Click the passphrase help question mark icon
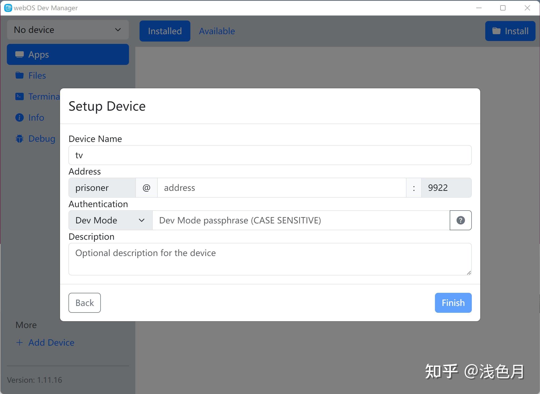The height and width of the screenshot is (394, 540). pyautogui.click(x=460, y=220)
